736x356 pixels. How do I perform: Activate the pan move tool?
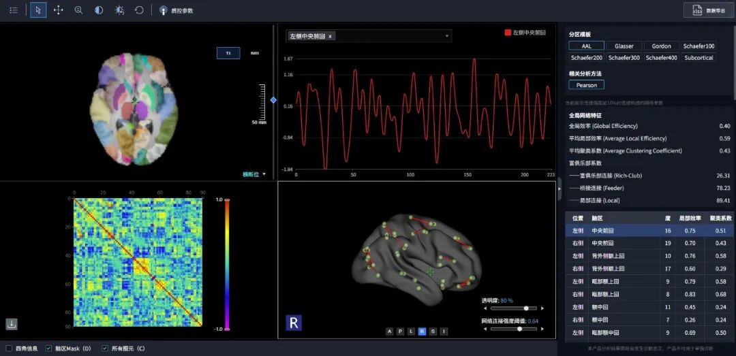59,10
